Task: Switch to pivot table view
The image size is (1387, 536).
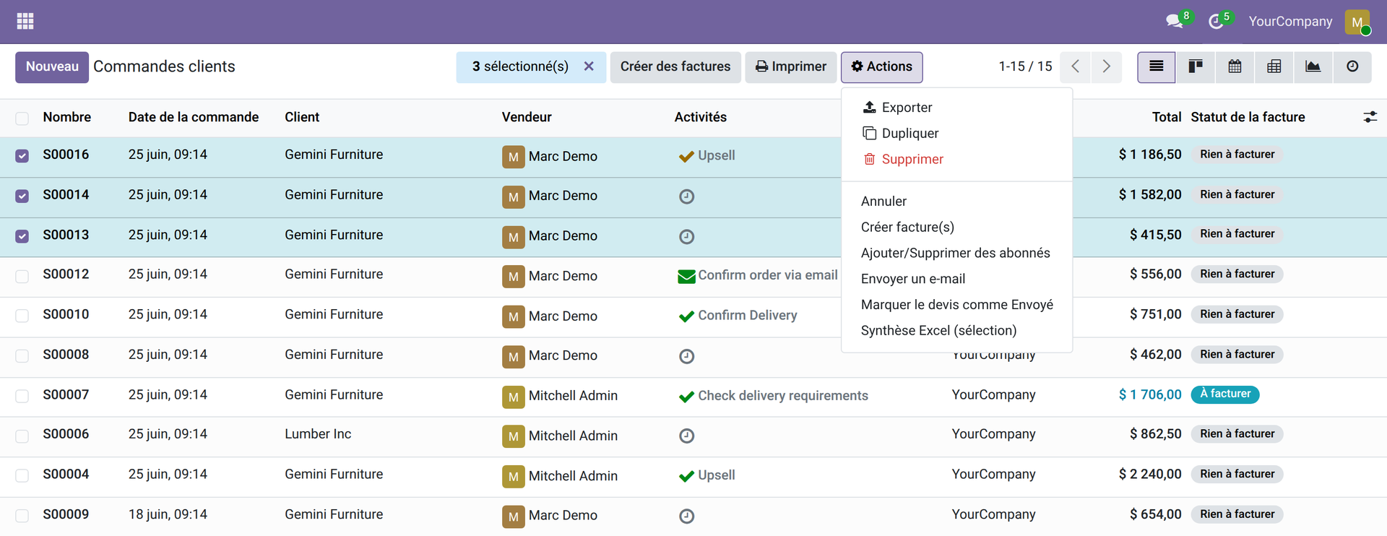Action: click(1274, 67)
